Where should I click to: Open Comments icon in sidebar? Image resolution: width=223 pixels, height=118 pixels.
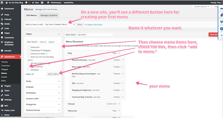[2, 37]
